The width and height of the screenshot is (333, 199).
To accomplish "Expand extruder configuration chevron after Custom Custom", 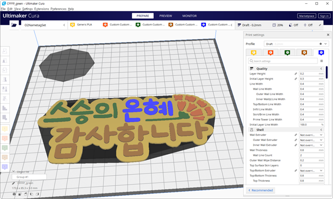I will [231, 25].
